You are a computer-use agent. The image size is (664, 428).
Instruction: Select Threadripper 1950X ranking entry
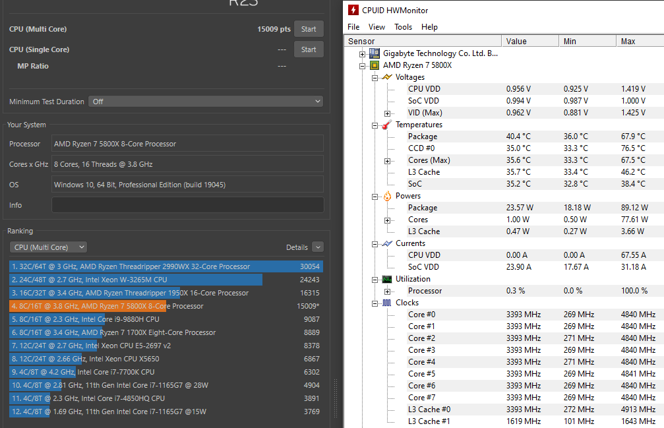coord(166,293)
